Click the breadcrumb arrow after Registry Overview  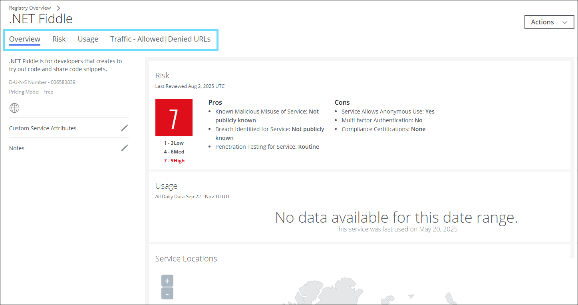(x=58, y=8)
